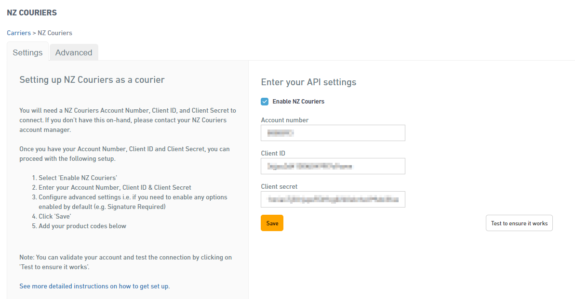Click the 'Client ID' label
Screen dimensions: 575x299
tap(273, 154)
